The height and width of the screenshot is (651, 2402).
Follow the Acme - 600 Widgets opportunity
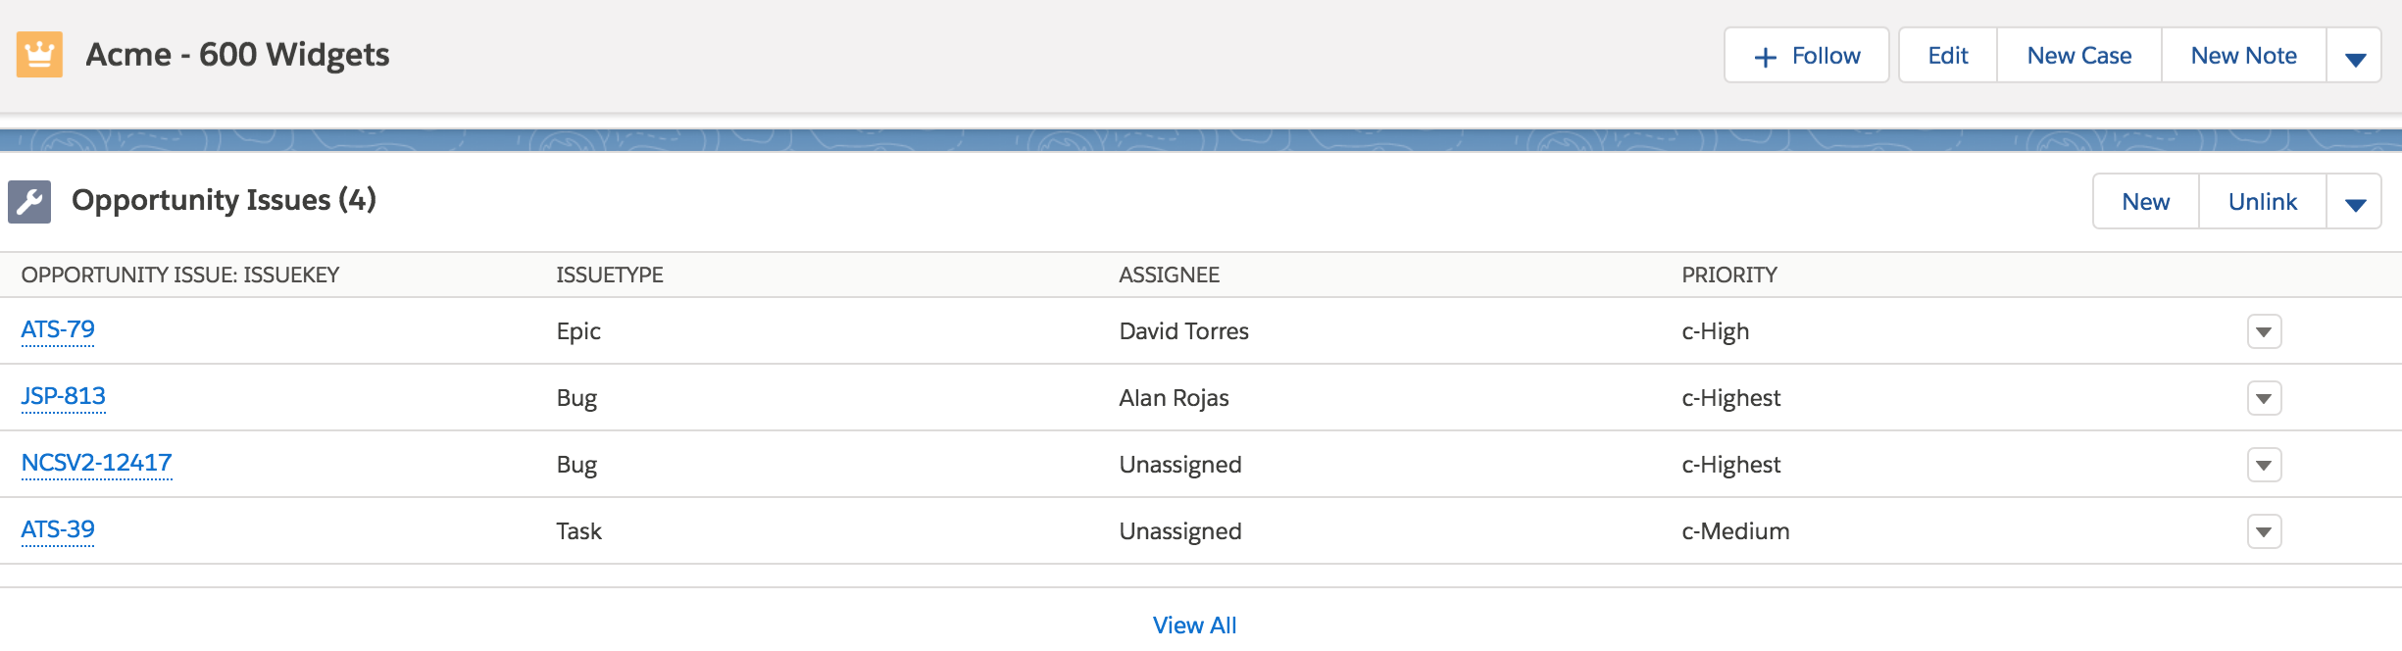pos(1807,56)
